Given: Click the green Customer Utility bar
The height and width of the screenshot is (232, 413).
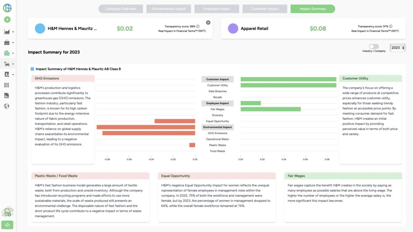Looking at the screenshot, I should [x=288, y=85].
